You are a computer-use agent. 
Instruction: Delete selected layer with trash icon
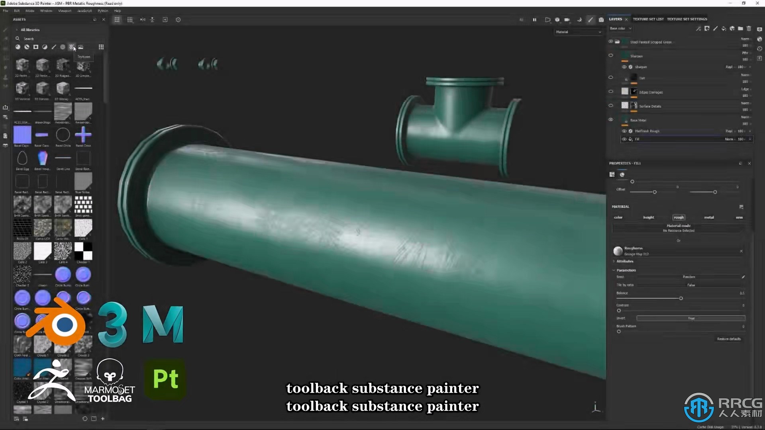[749, 29]
